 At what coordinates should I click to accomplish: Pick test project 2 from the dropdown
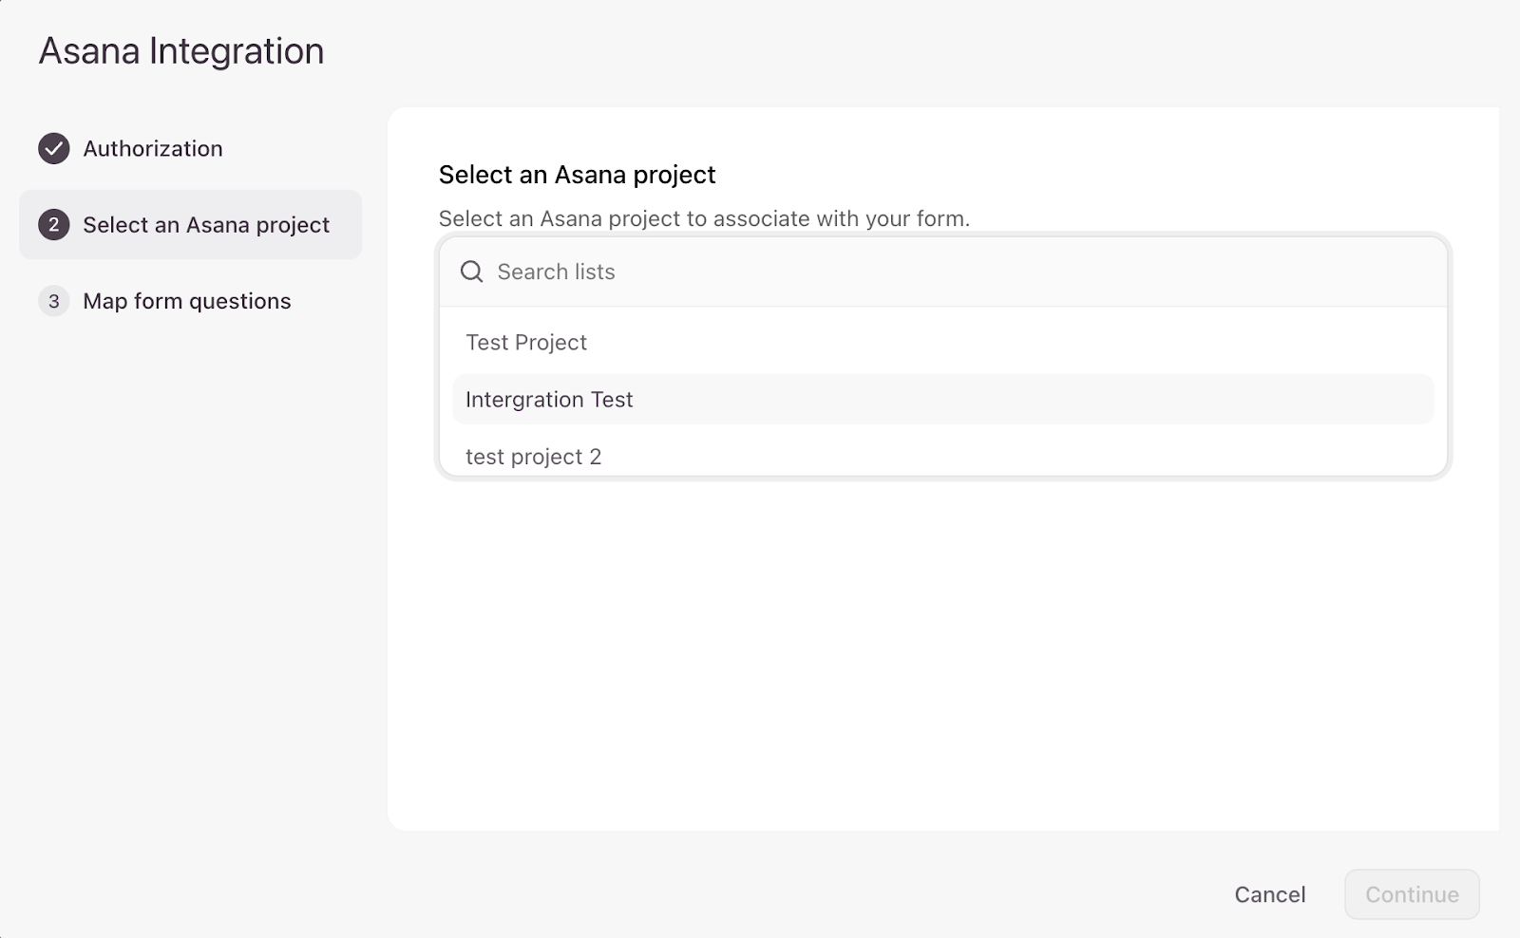pyautogui.click(x=533, y=457)
